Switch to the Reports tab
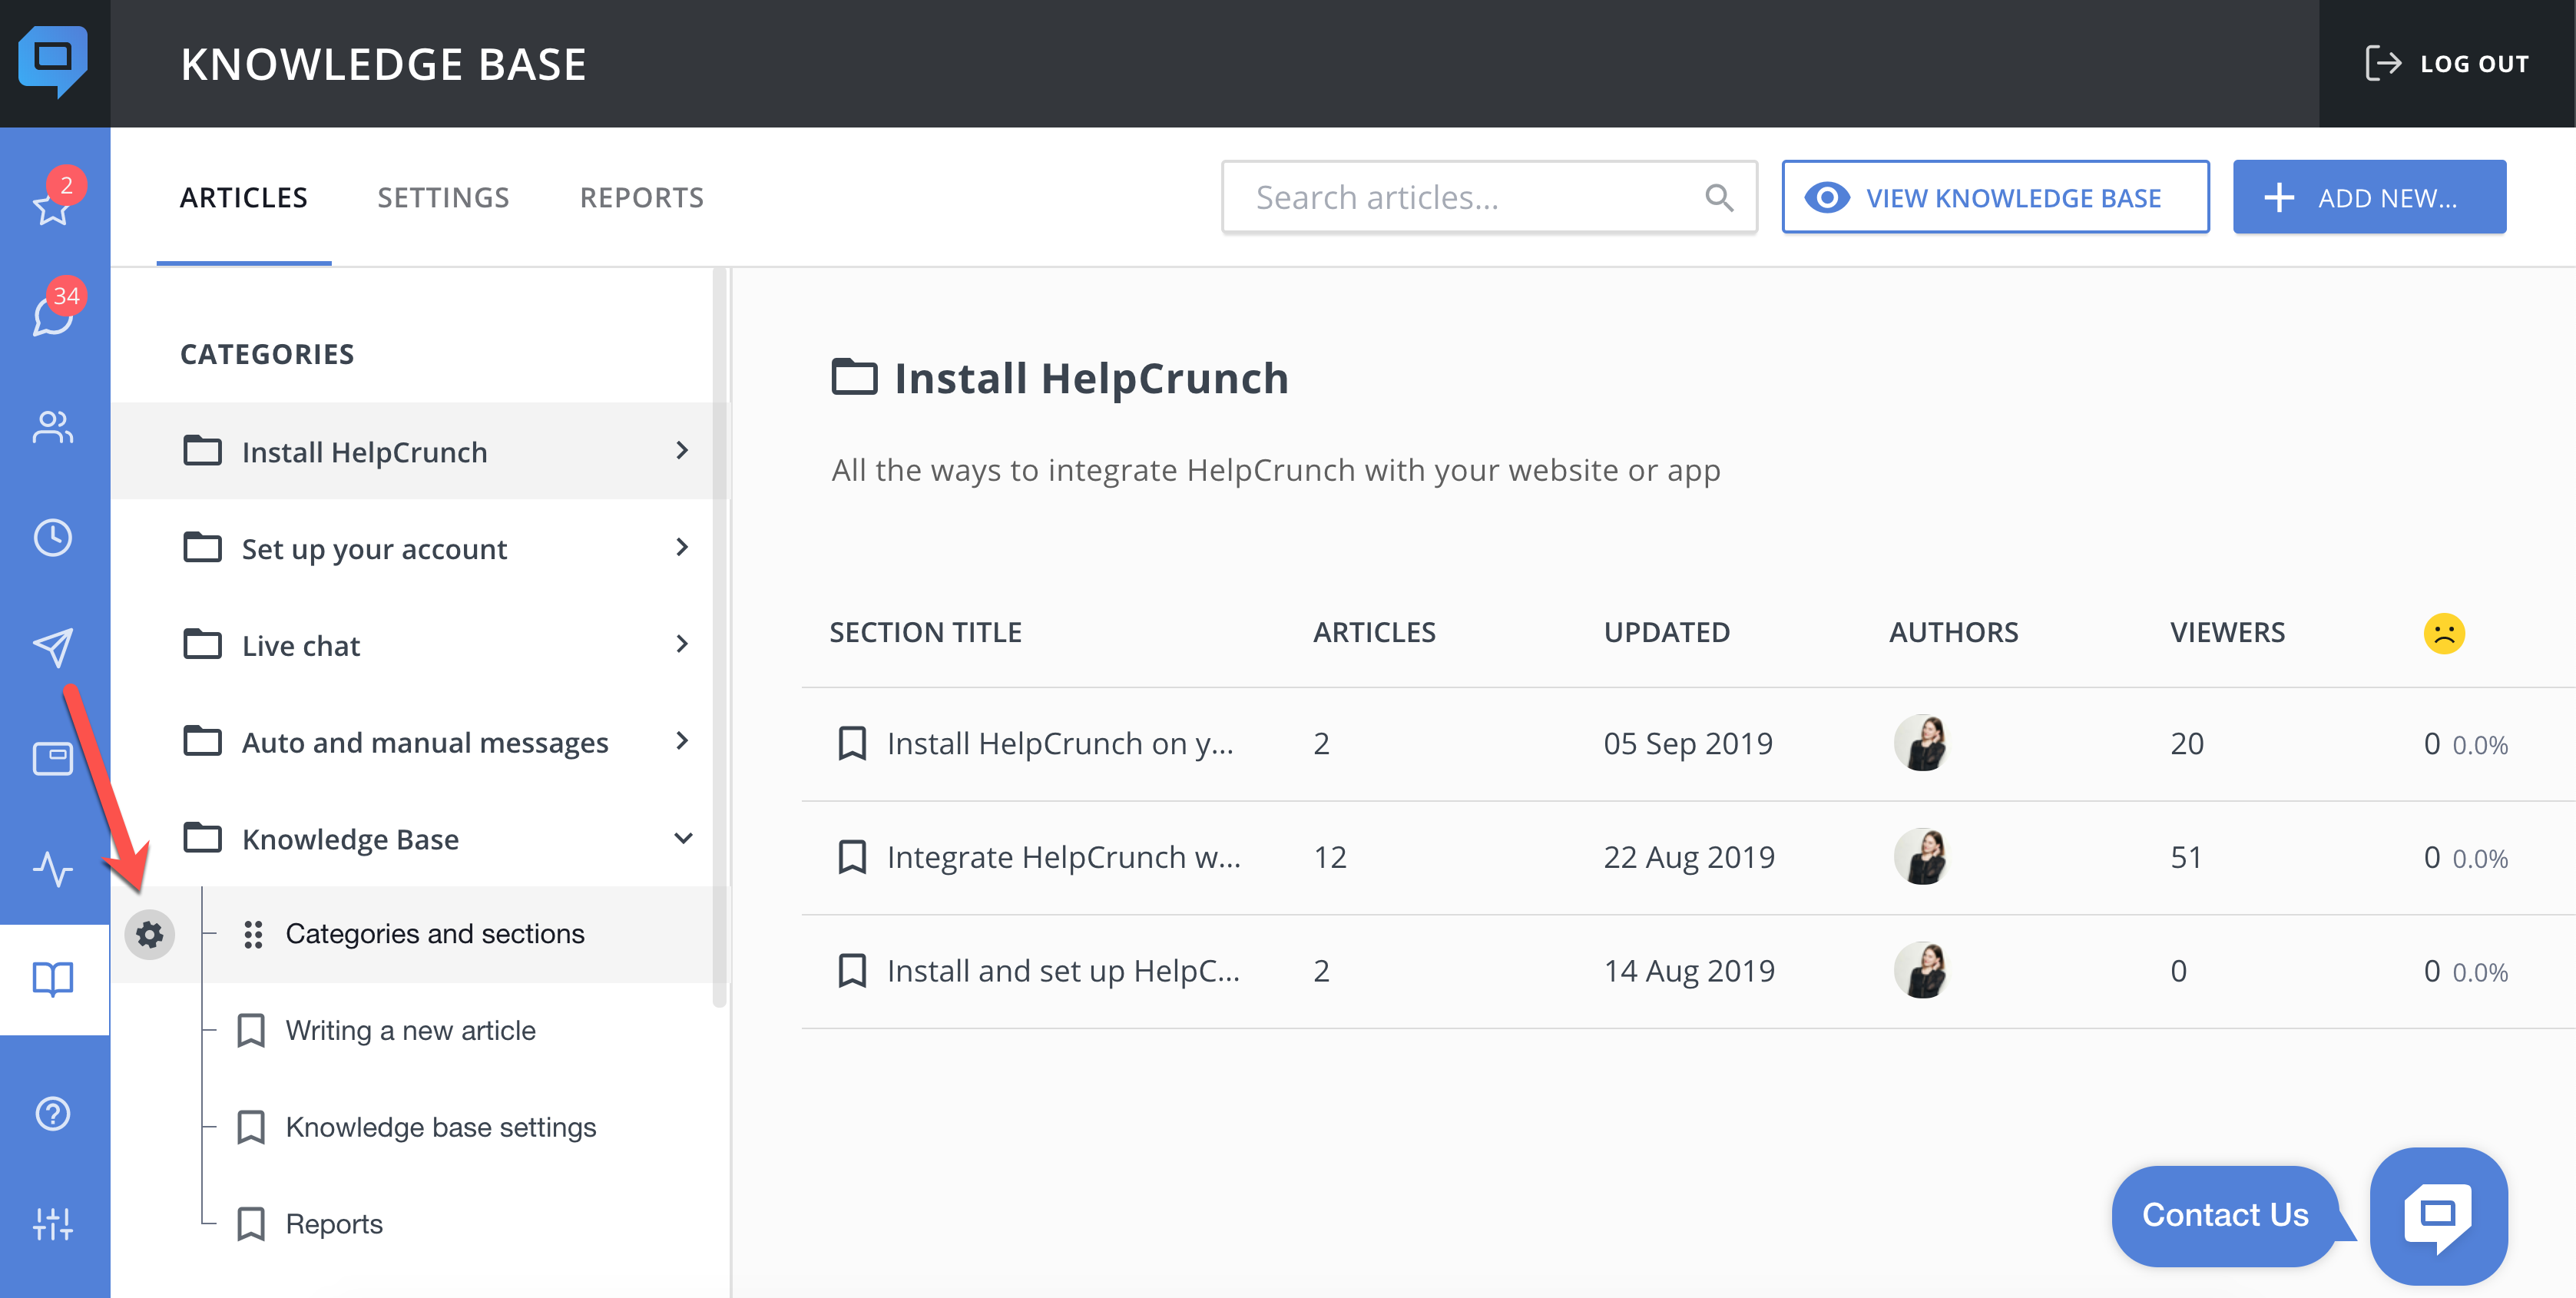2576x1298 pixels. [642, 198]
